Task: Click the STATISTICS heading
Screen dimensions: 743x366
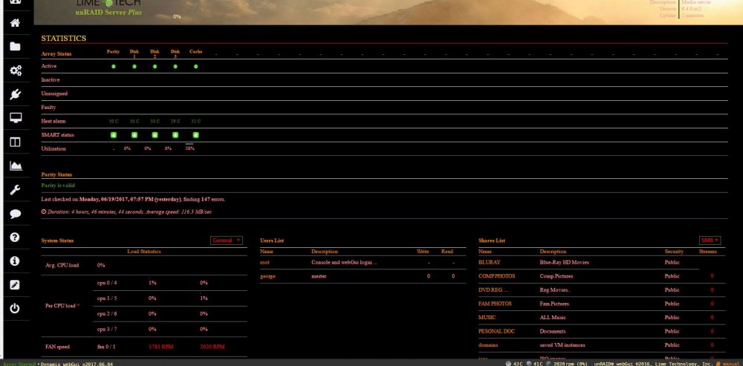Action: pyautogui.click(x=63, y=39)
